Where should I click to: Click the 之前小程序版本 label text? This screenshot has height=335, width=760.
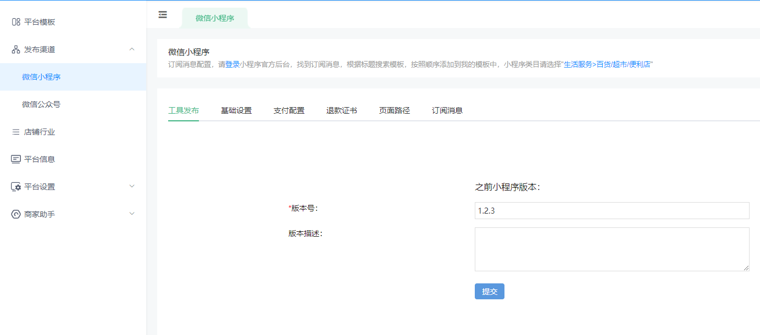tap(507, 187)
